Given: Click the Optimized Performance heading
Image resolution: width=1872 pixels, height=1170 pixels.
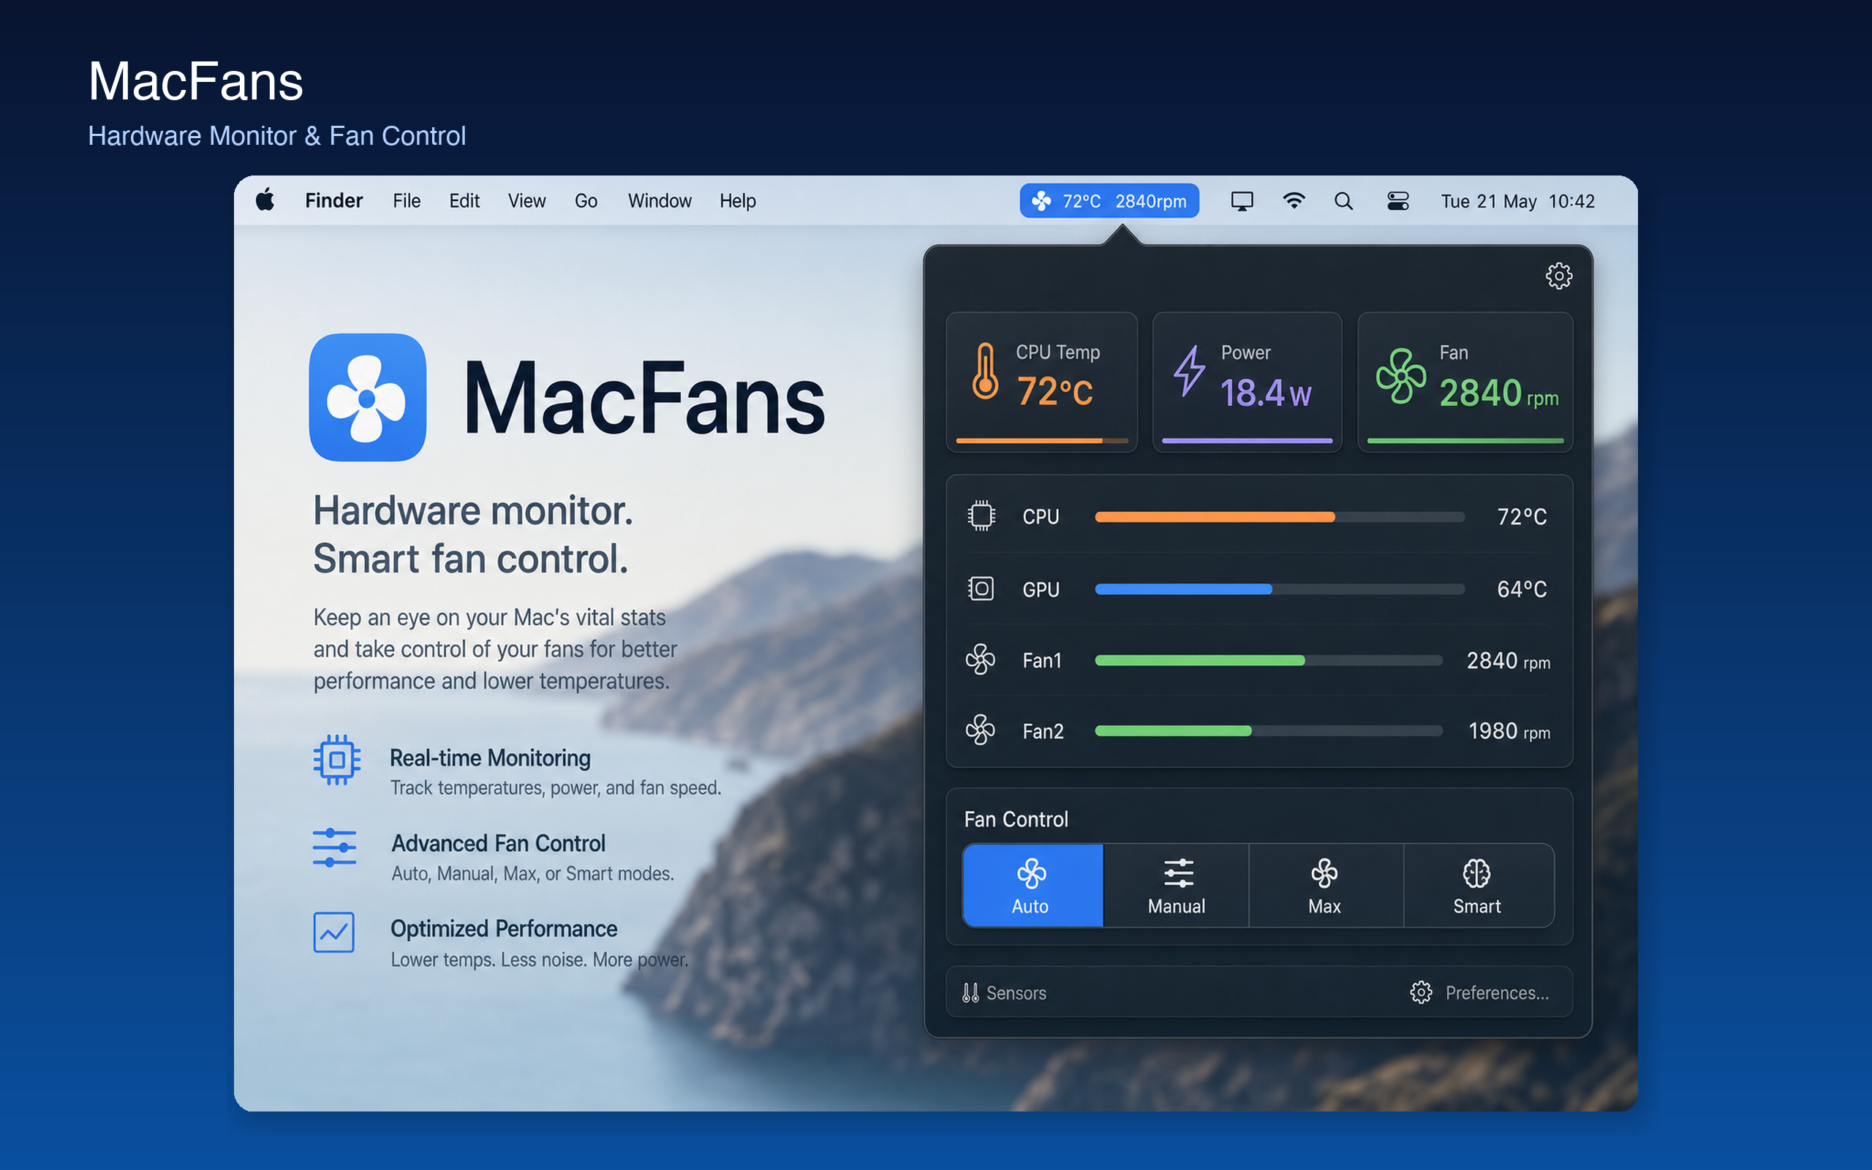Looking at the screenshot, I should [x=504, y=928].
